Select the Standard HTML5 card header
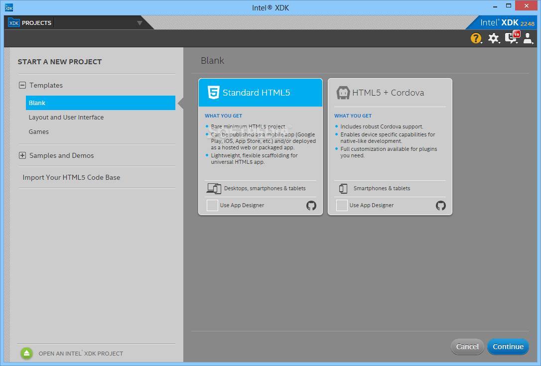Screen dimensions: 541x366 point(261,93)
